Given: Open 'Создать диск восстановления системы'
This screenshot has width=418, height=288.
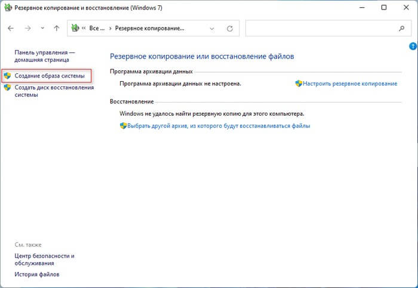Looking at the screenshot, I should [x=54, y=91].
